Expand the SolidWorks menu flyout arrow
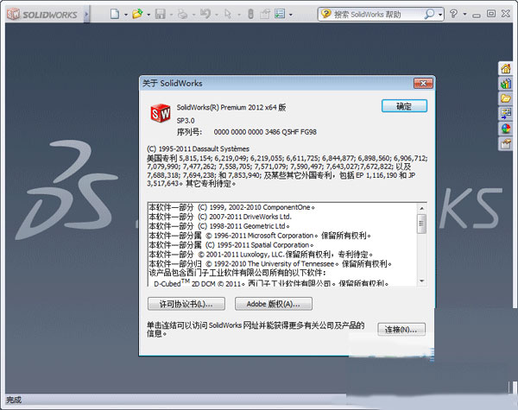Screen dimensions: 518x410 86,15
